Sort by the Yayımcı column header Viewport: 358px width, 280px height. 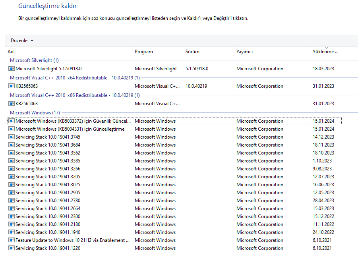point(272,52)
